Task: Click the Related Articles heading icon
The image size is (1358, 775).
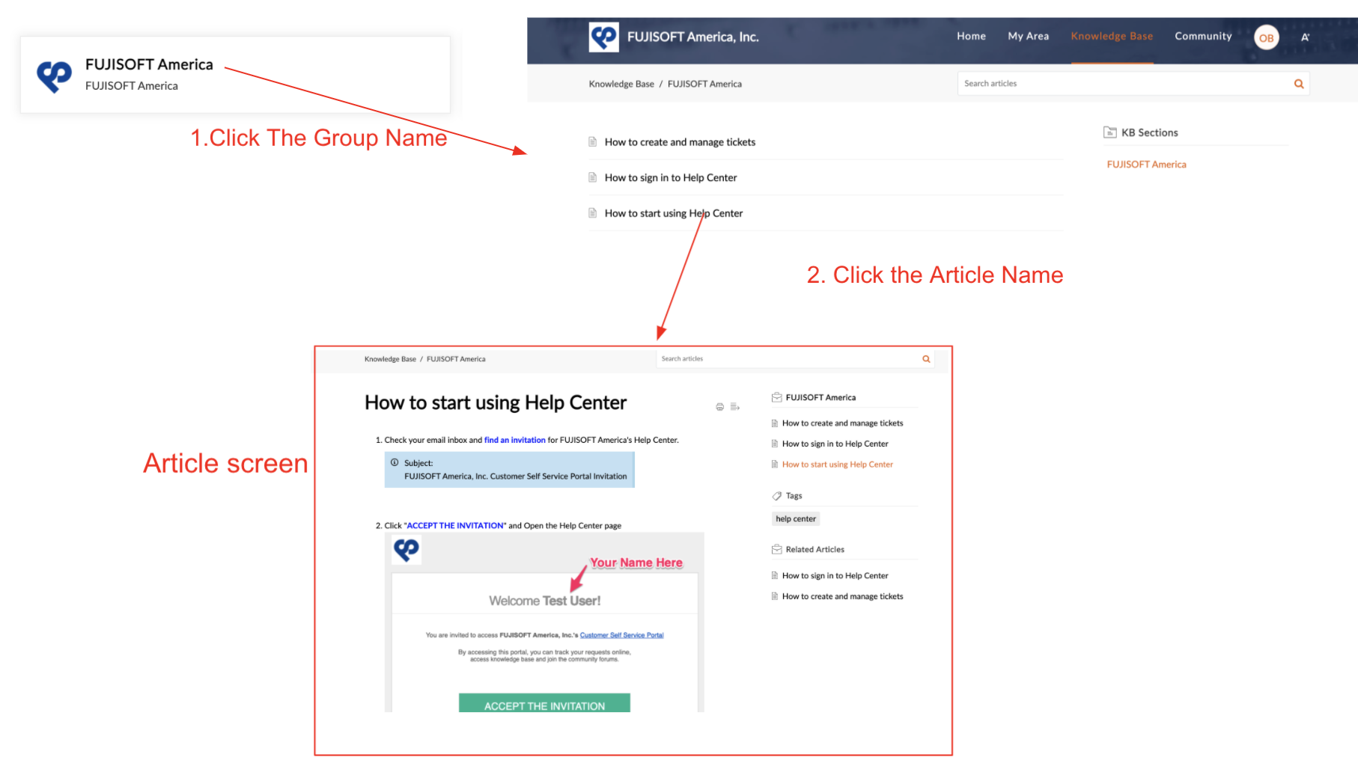Action: pyautogui.click(x=776, y=549)
